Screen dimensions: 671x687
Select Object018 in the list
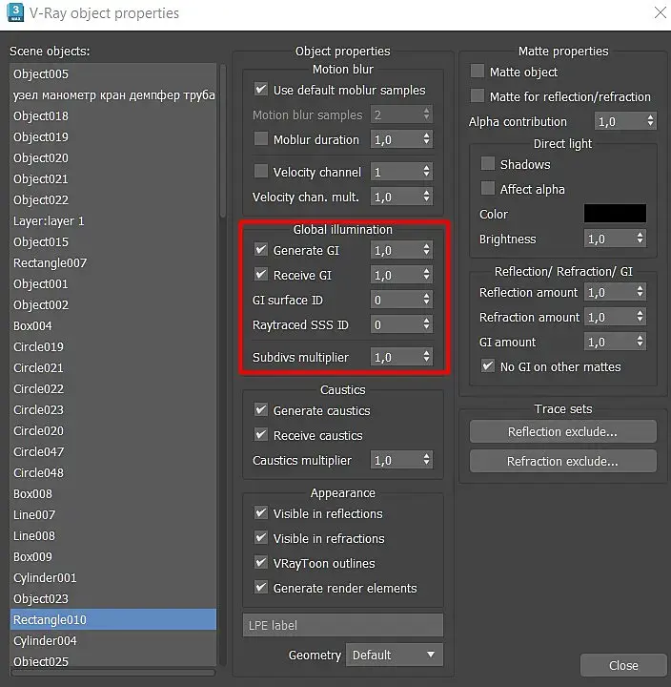112,116
